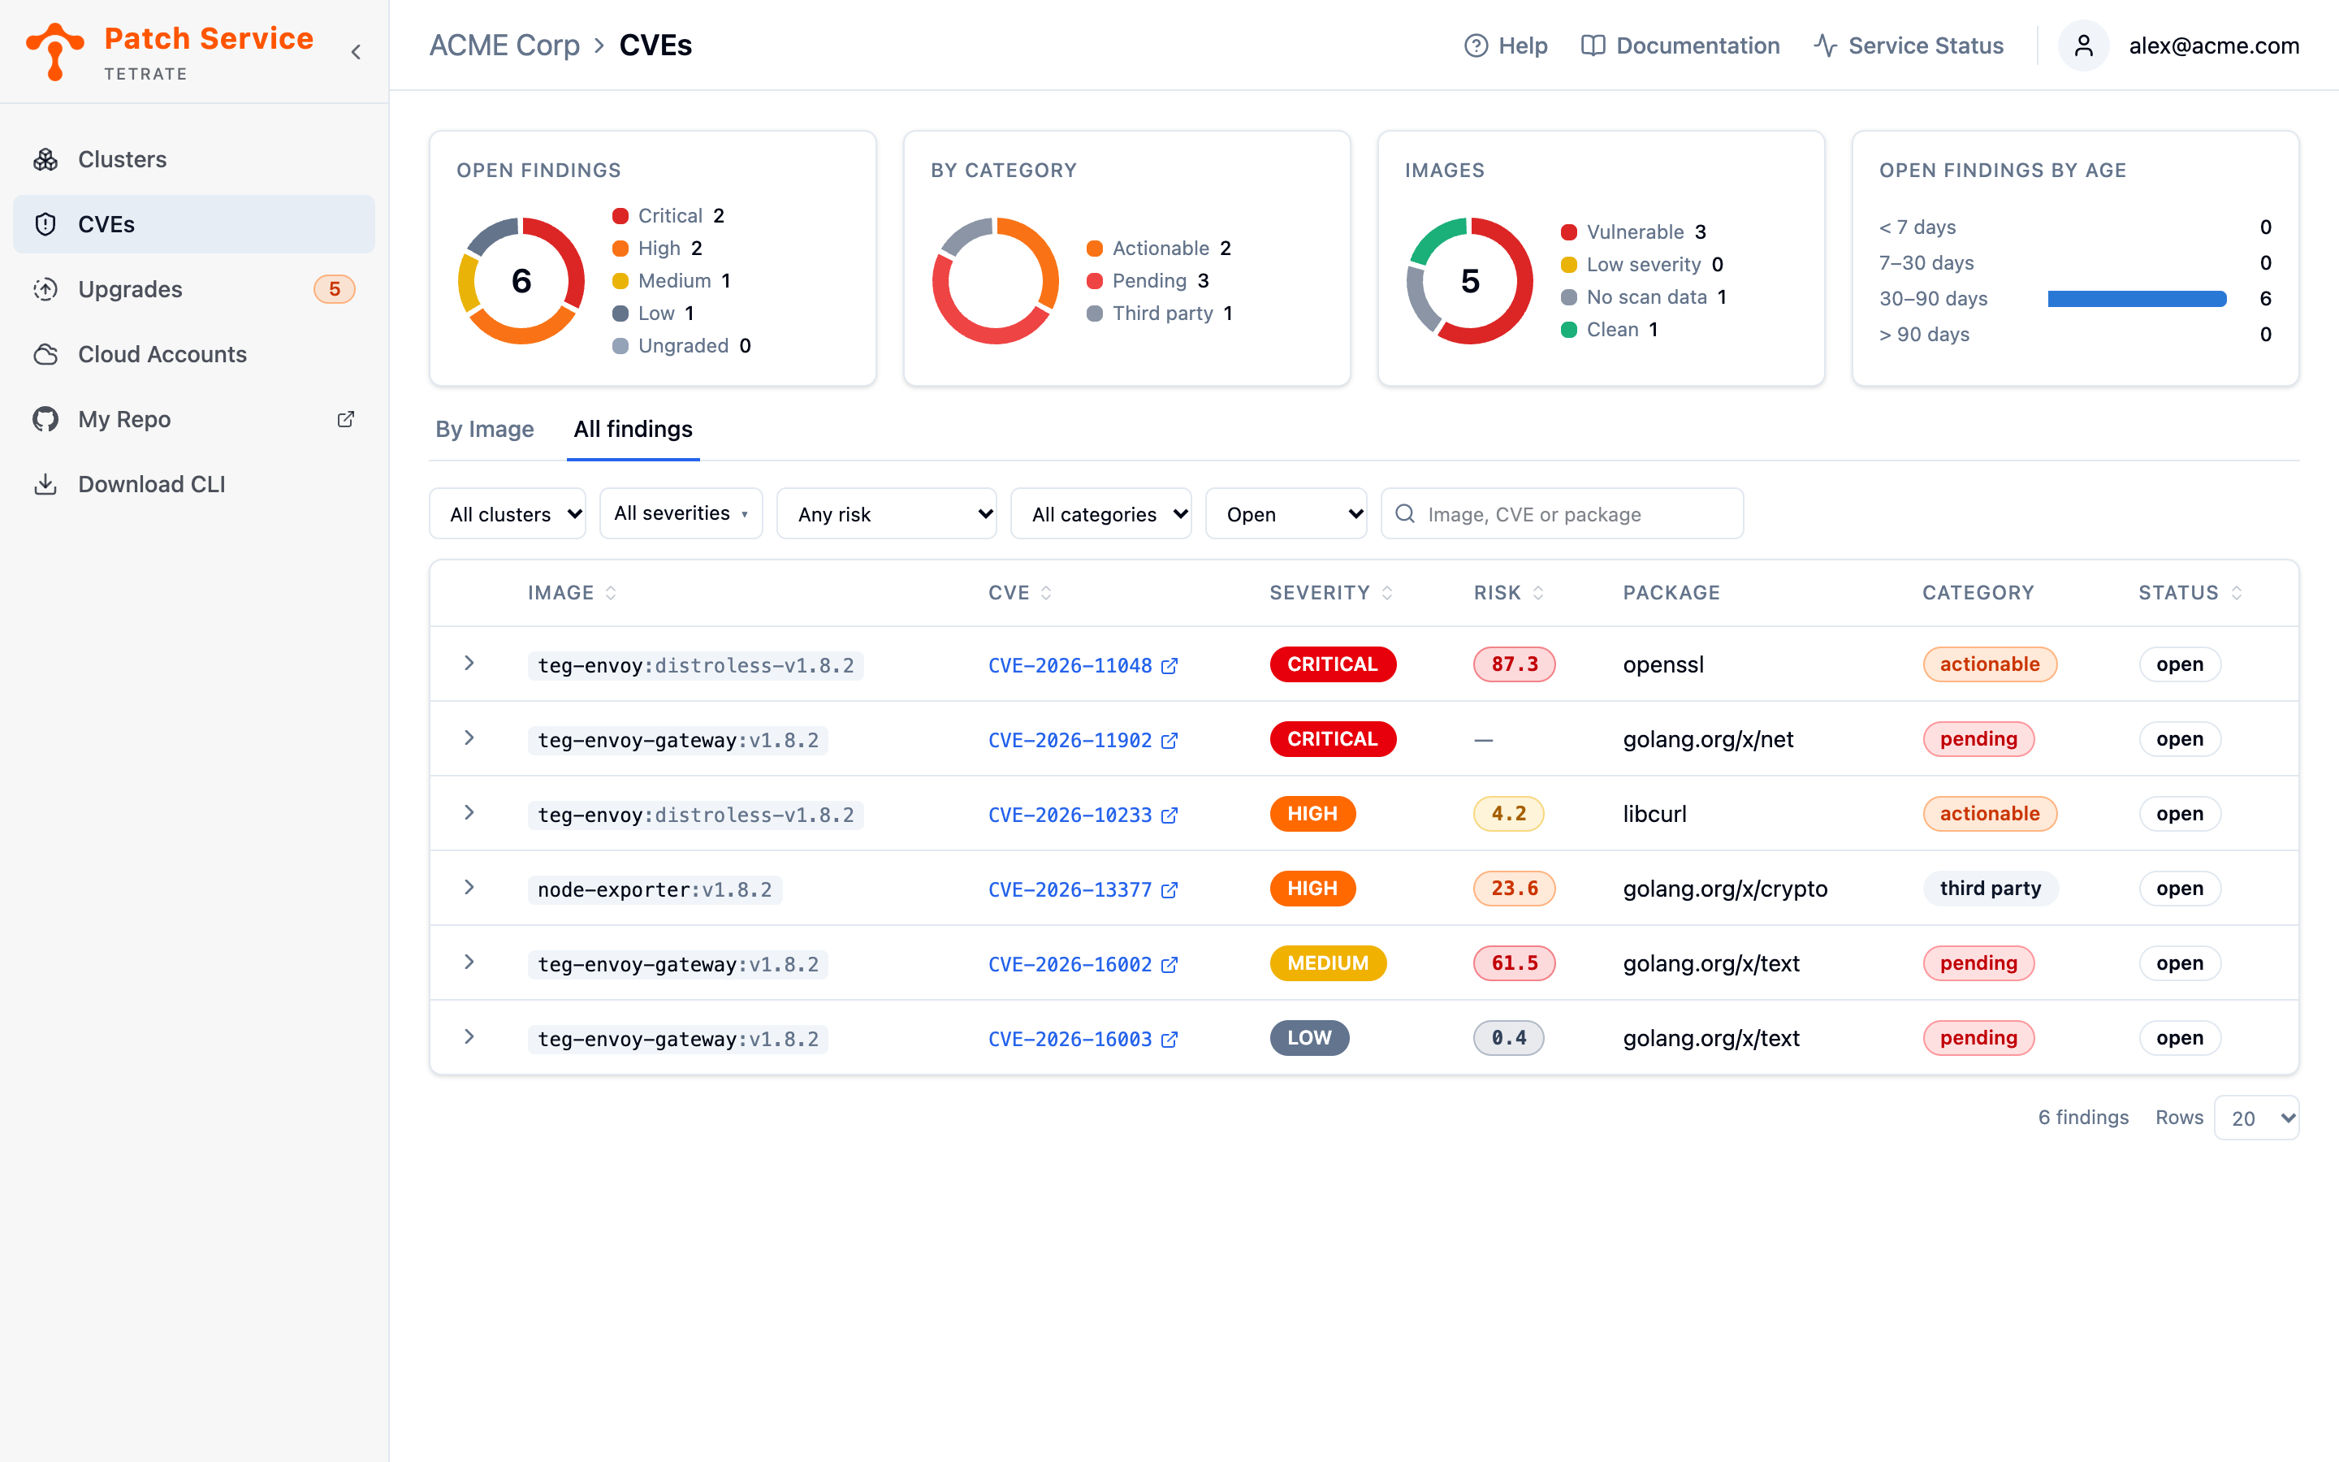The image size is (2339, 1462).
Task: Open Help in the top bar
Action: 1506,45
